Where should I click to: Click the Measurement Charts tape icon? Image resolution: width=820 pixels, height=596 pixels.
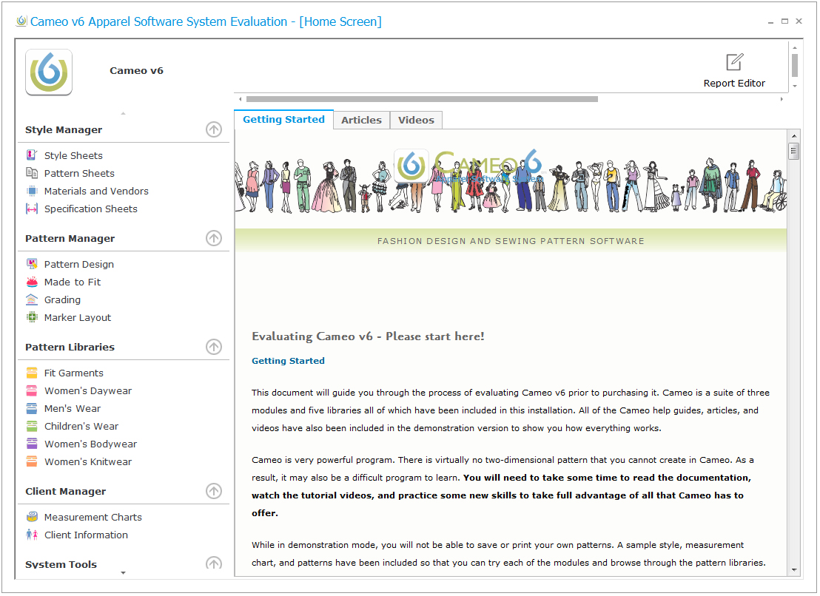click(x=32, y=517)
